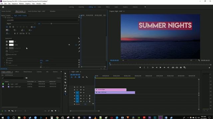This screenshot has height=119, width=213.
Task: Left-align the text
Action: pos(7,27)
